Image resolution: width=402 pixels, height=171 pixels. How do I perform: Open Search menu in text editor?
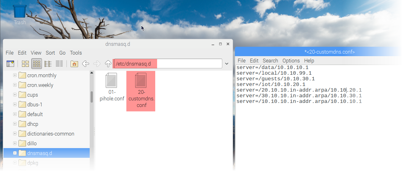click(x=270, y=61)
